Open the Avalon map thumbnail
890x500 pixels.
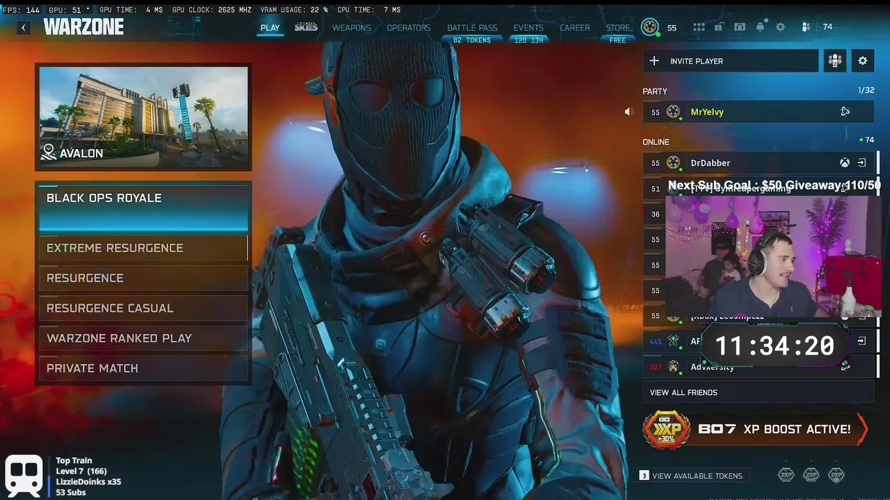point(143,117)
